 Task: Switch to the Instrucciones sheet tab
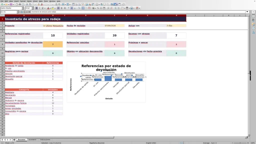click(45, 139)
